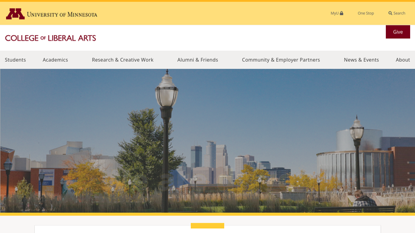Open the About menu

pyautogui.click(x=403, y=59)
